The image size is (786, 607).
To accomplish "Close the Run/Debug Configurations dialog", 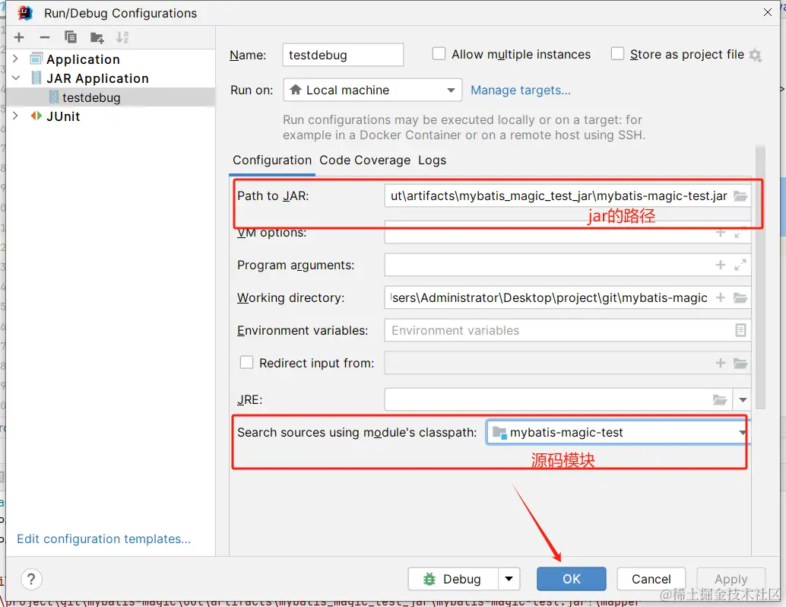I will click(768, 12).
